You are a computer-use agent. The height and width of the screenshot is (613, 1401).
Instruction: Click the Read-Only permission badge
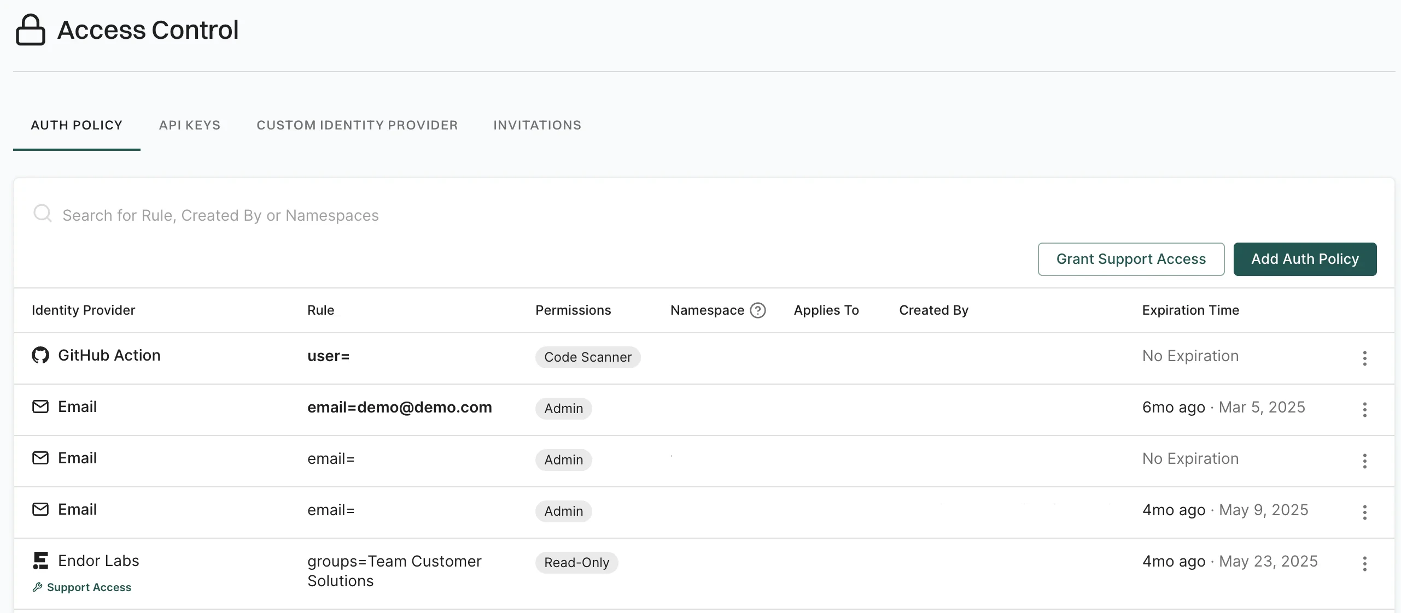point(576,563)
